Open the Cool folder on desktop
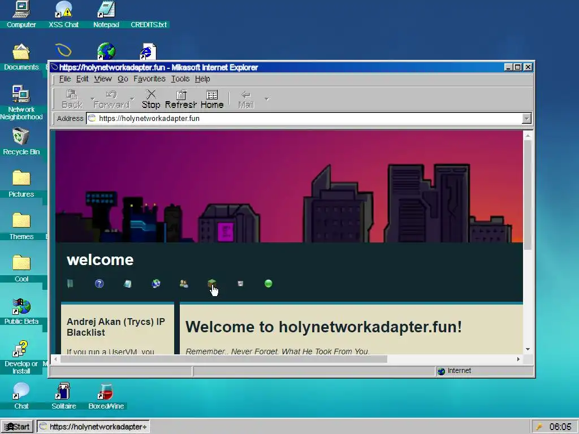The image size is (579, 434). pyautogui.click(x=21, y=269)
